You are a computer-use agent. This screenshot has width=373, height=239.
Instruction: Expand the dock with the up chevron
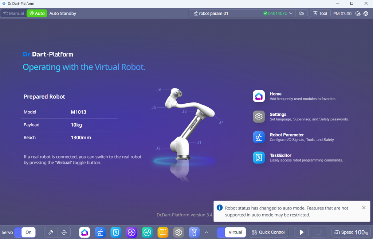tap(206, 232)
